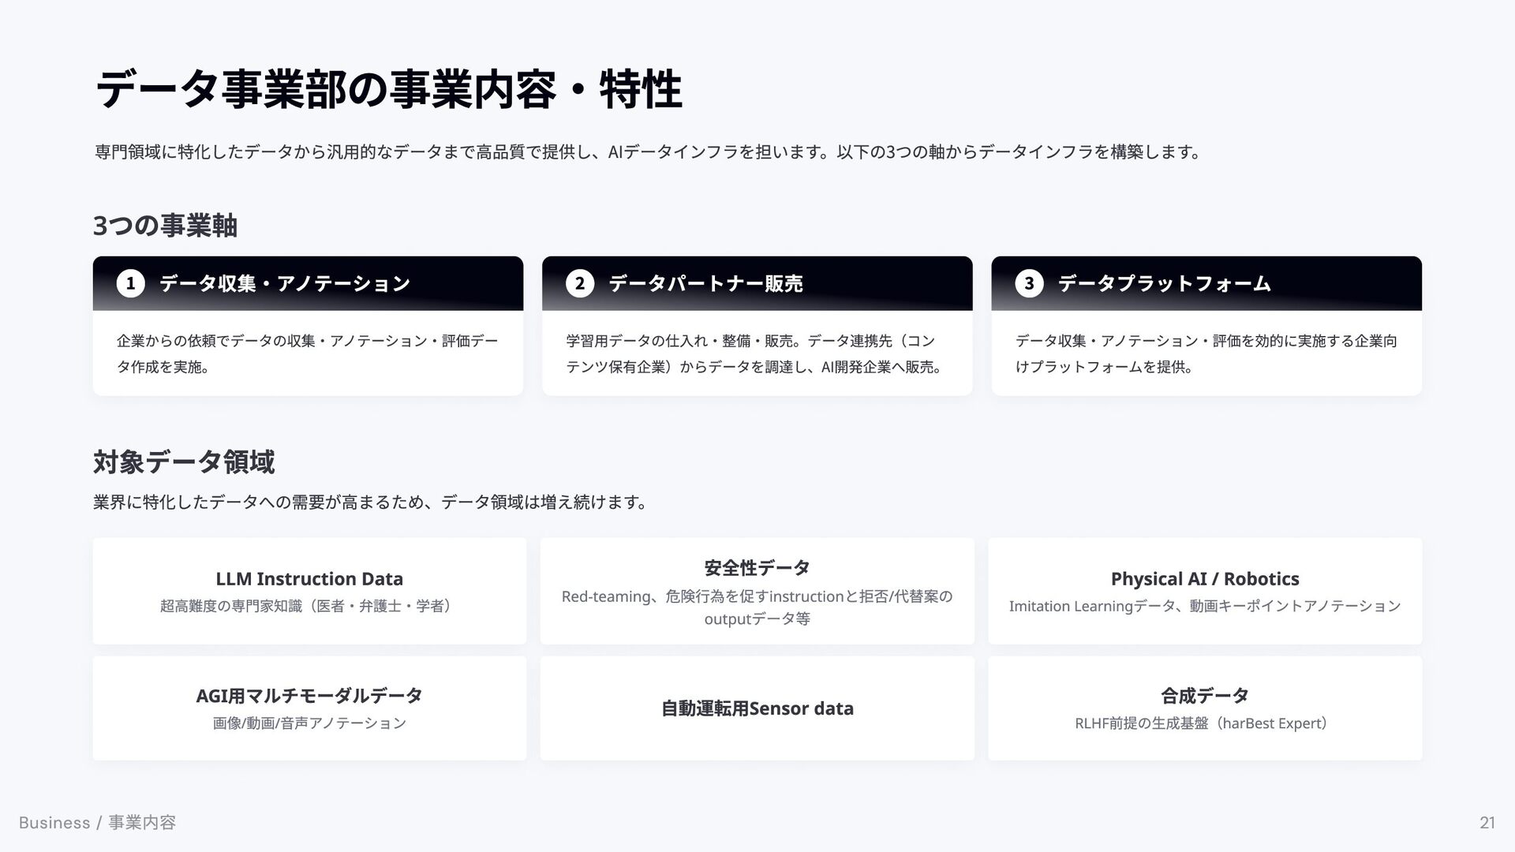Click the description text under データパートナー販売
The image size is (1515, 852).
tap(754, 353)
